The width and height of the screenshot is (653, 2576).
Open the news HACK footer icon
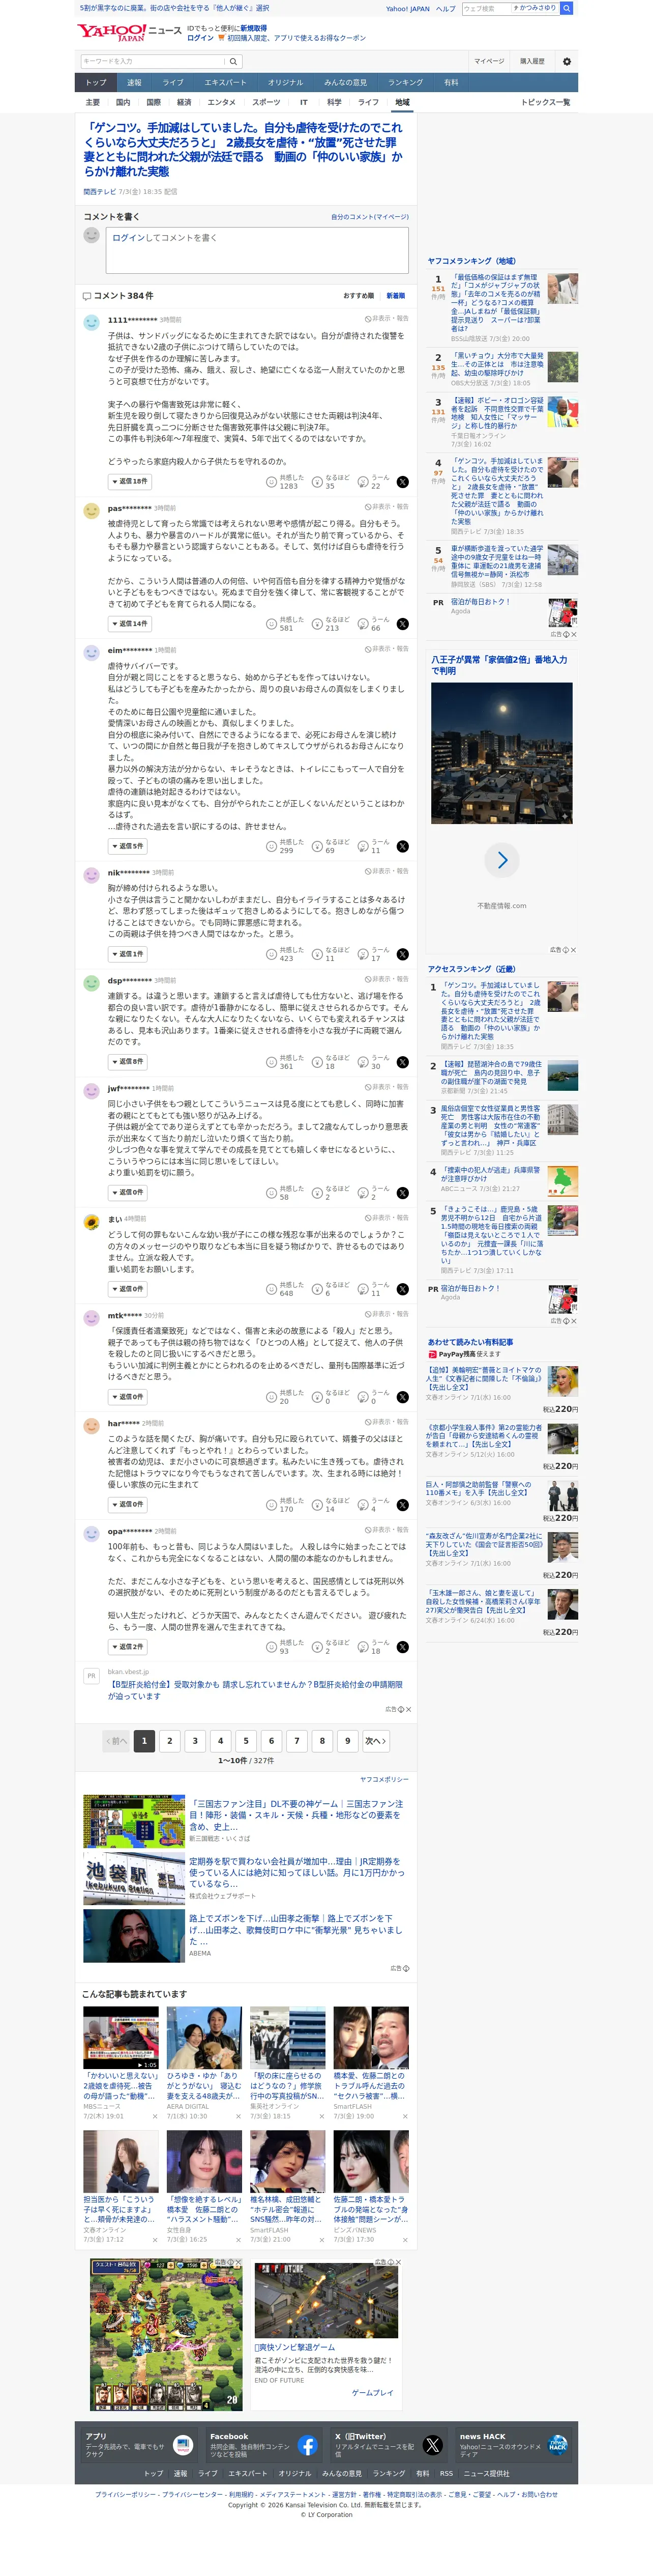click(x=557, y=2445)
